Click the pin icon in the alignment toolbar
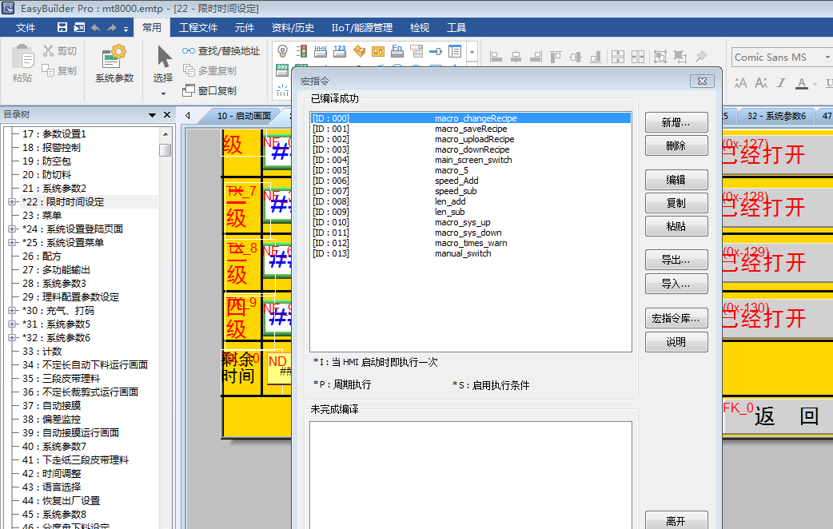The width and height of the screenshot is (833, 529). (701, 57)
